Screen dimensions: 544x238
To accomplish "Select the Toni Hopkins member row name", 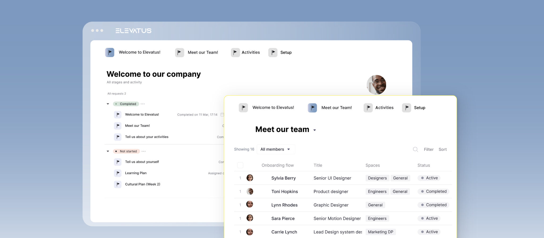I will (x=284, y=191).
